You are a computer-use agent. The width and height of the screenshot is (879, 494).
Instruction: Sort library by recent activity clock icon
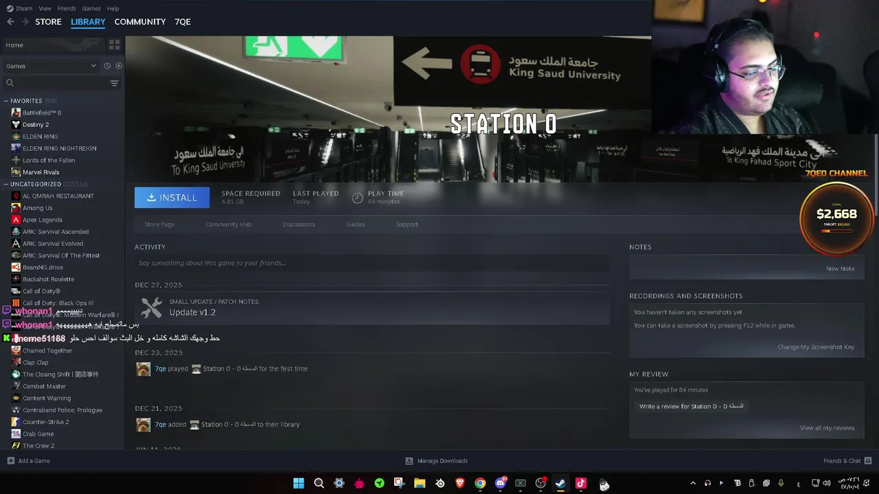(x=107, y=66)
